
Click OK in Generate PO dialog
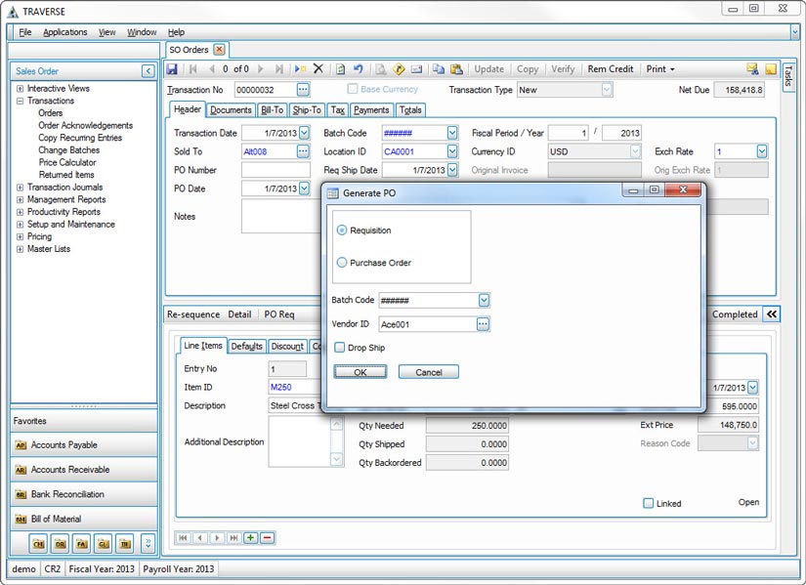[361, 372]
